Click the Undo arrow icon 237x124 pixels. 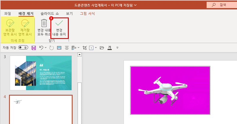point(41,48)
